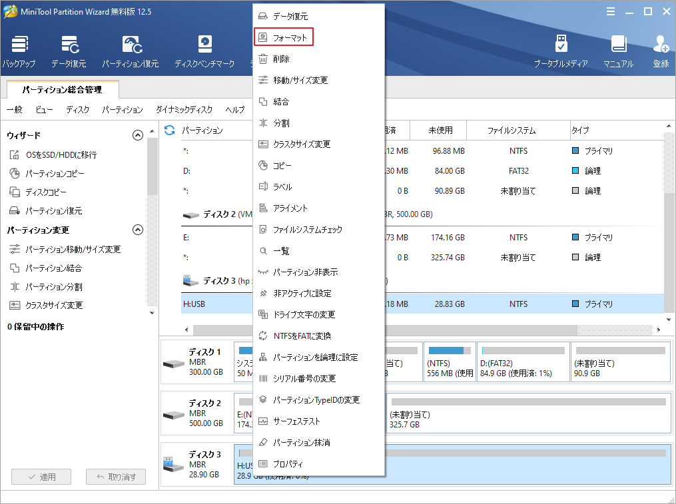Collapse the ウィザード section
The image size is (676, 504).
(137, 135)
